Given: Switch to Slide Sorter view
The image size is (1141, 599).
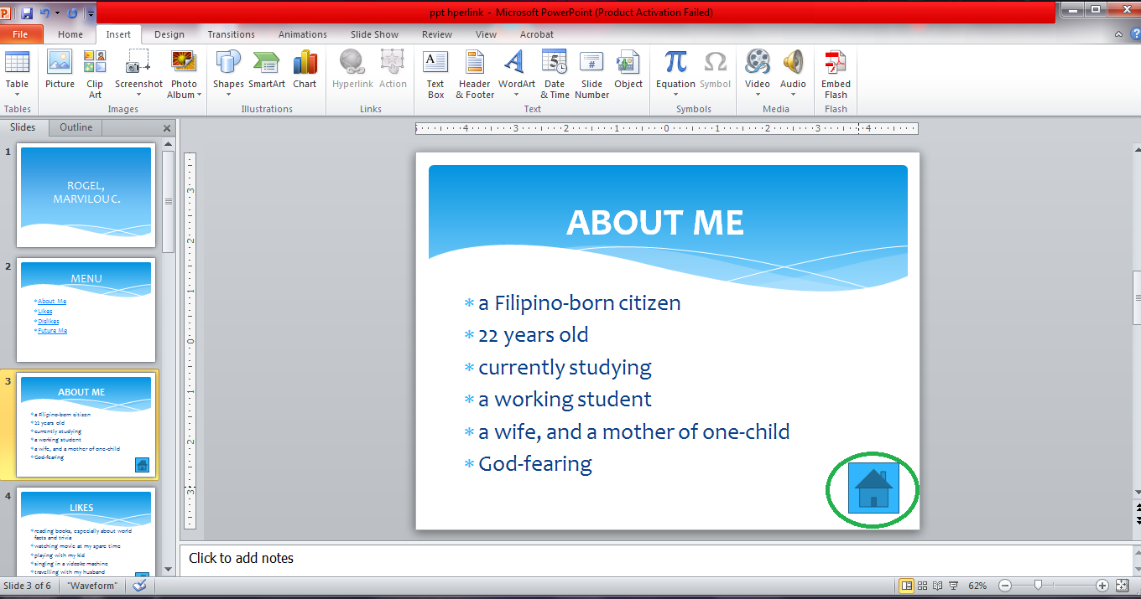Looking at the screenshot, I should (x=922, y=586).
